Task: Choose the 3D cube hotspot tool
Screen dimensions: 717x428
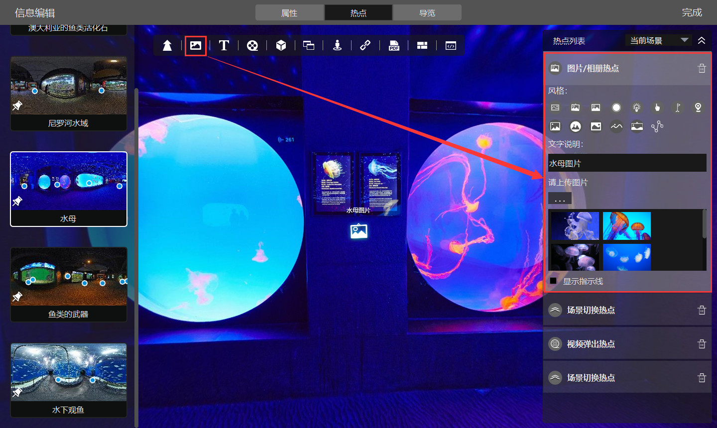Action: pos(281,46)
